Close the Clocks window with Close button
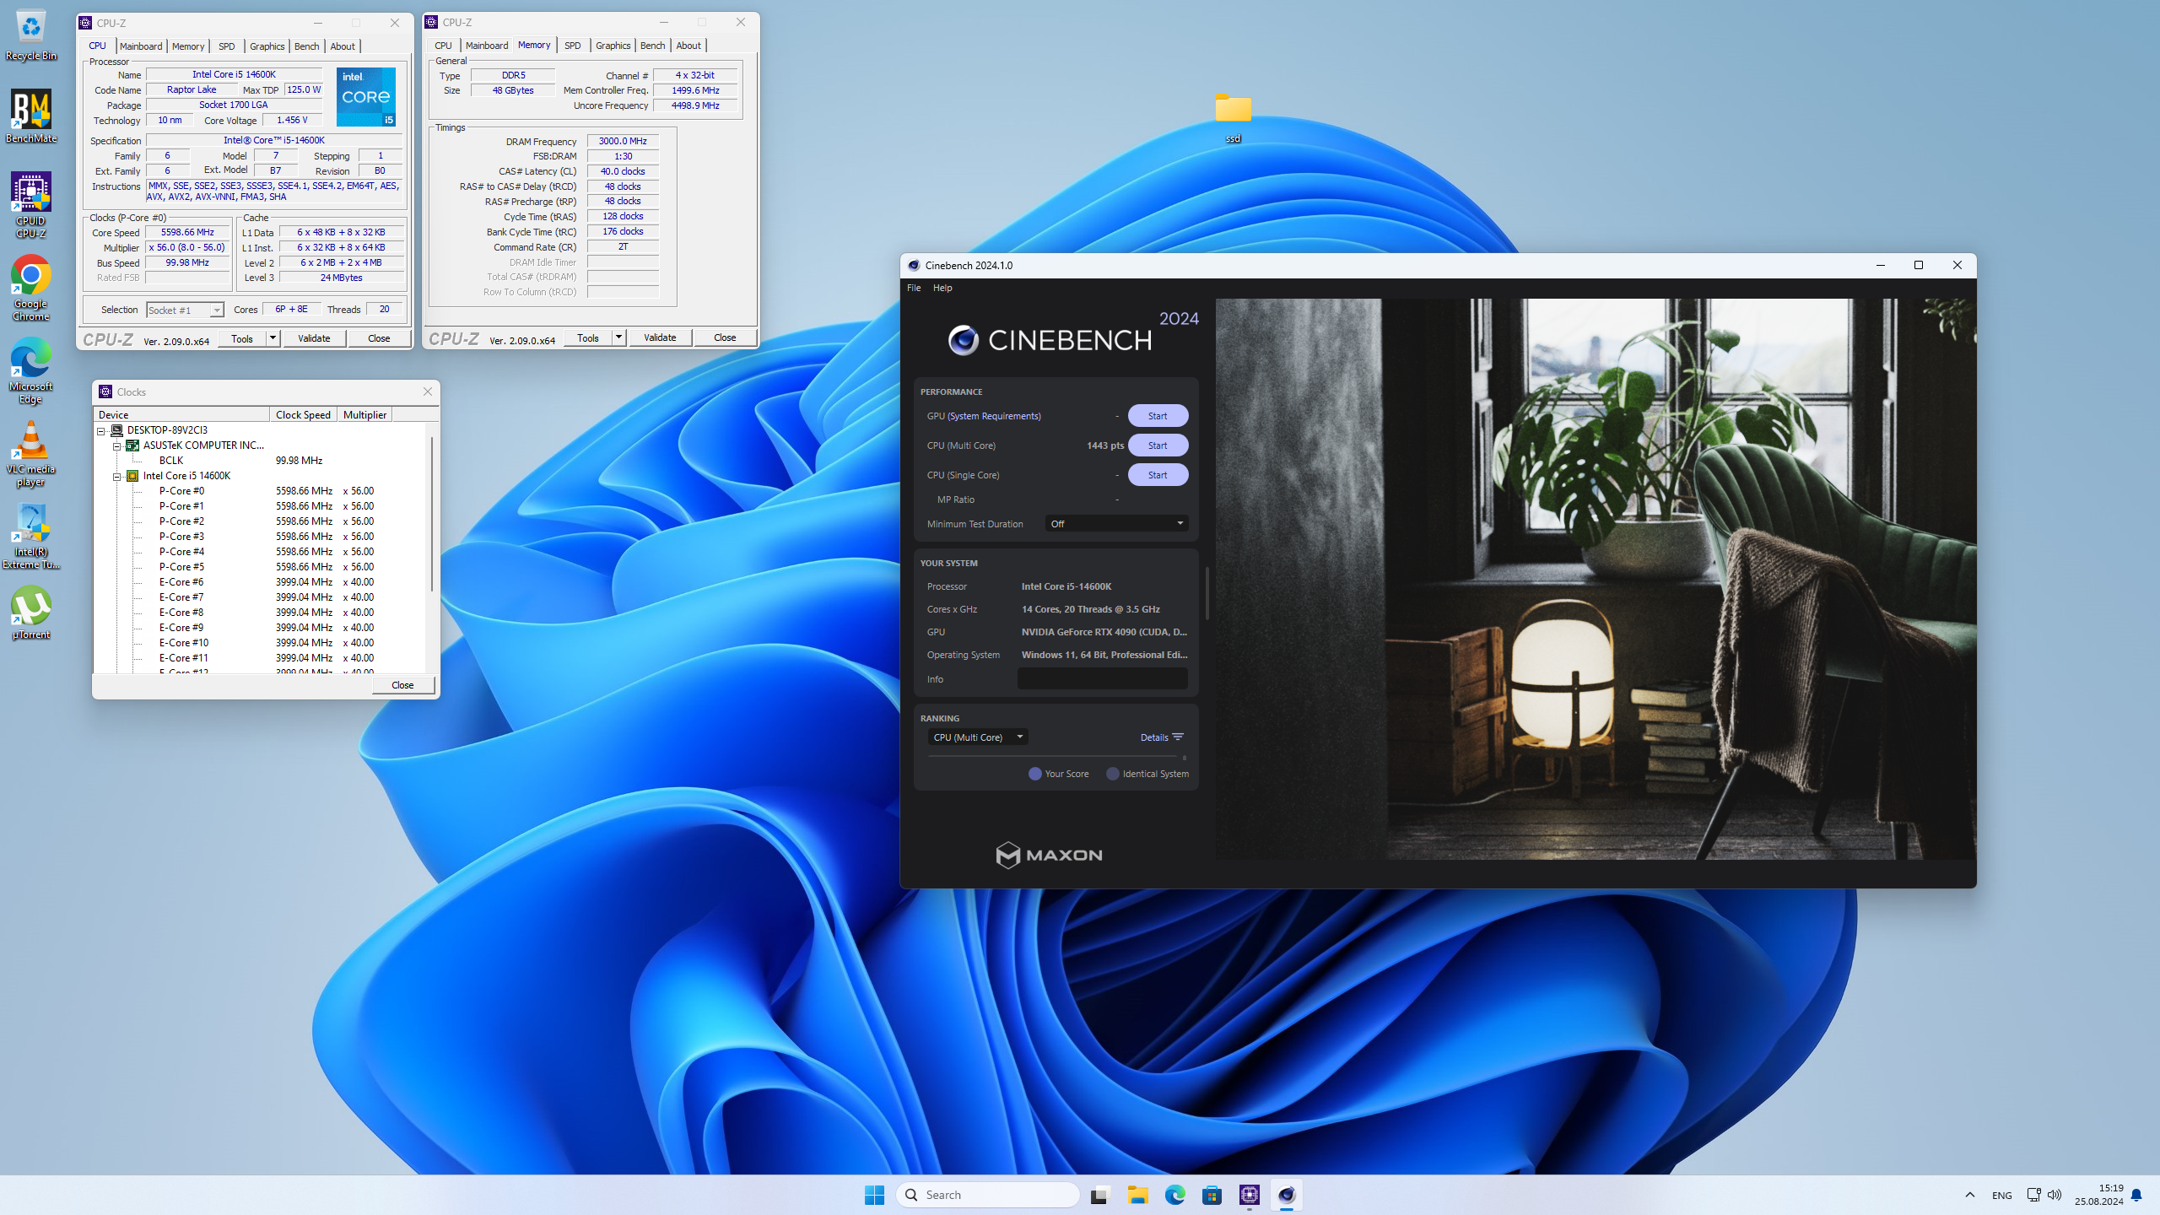The height and width of the screenshot is (1215, 2160). click(402, 685)
